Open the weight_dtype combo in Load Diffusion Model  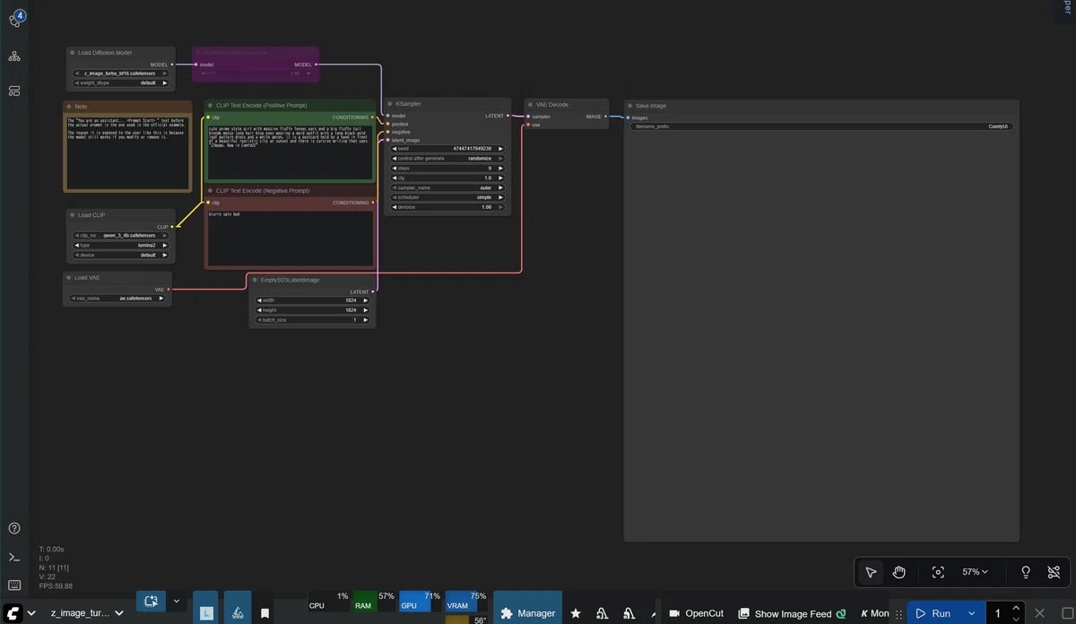120,82
